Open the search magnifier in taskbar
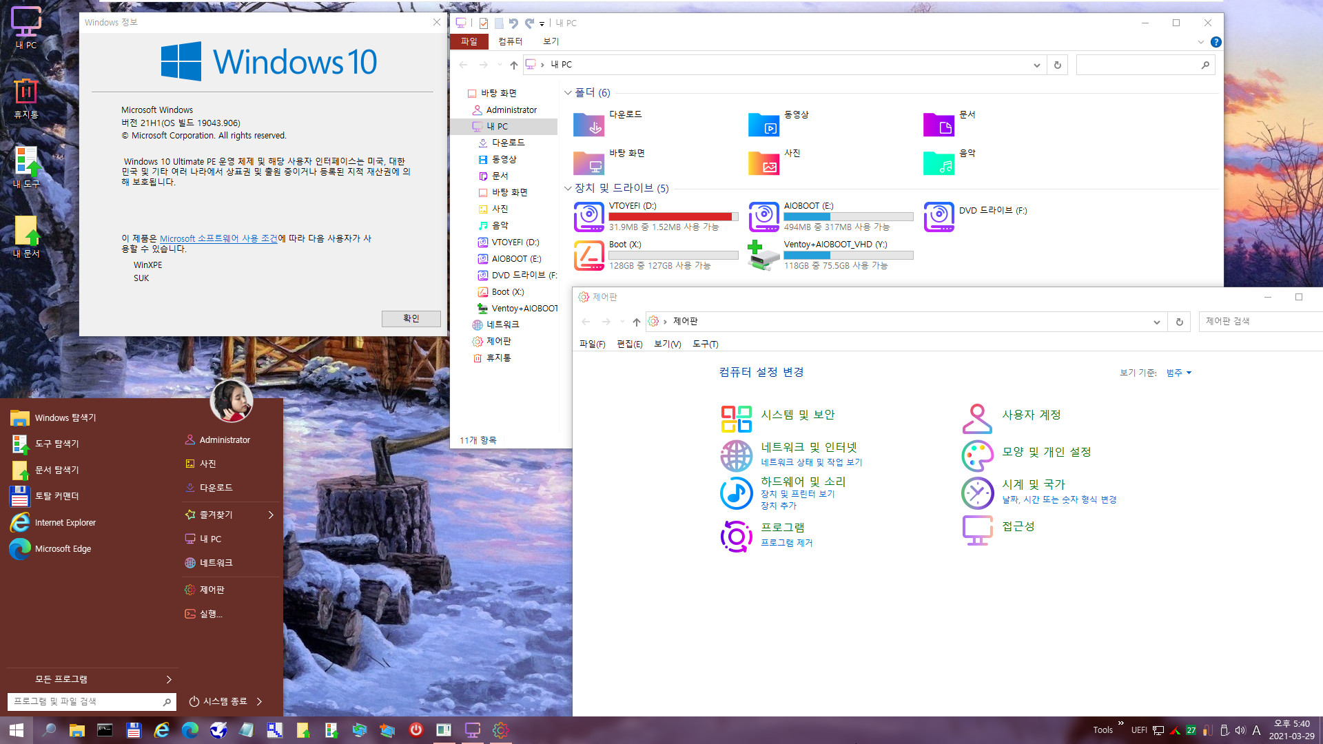Viewport: 1323px width, 744px height. (x=48, y=730)
